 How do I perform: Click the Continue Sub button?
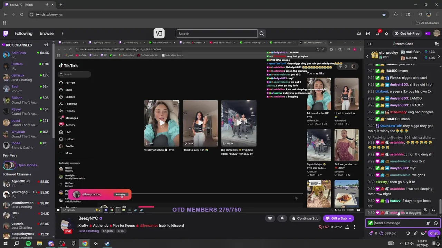click(x=304, y=218)
